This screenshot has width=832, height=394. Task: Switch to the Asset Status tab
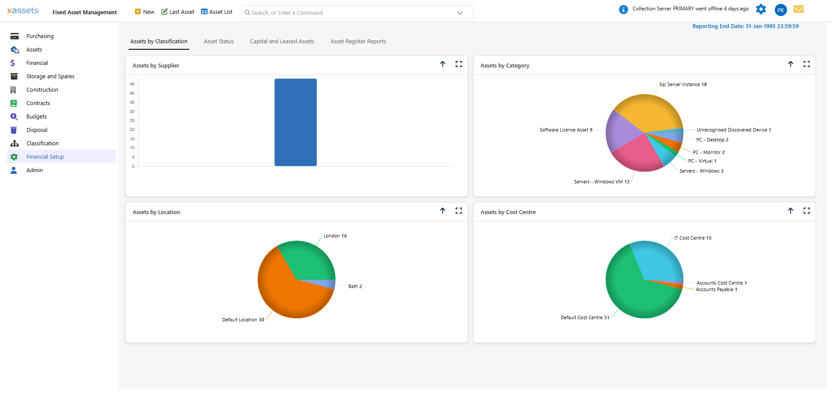219,41
